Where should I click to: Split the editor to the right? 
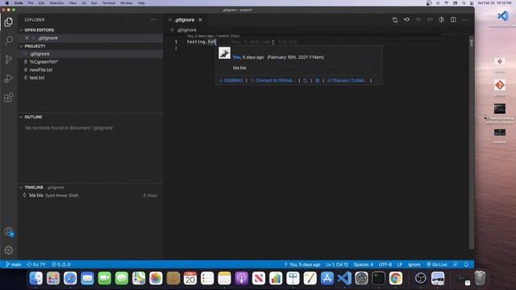tap(453, 19)
